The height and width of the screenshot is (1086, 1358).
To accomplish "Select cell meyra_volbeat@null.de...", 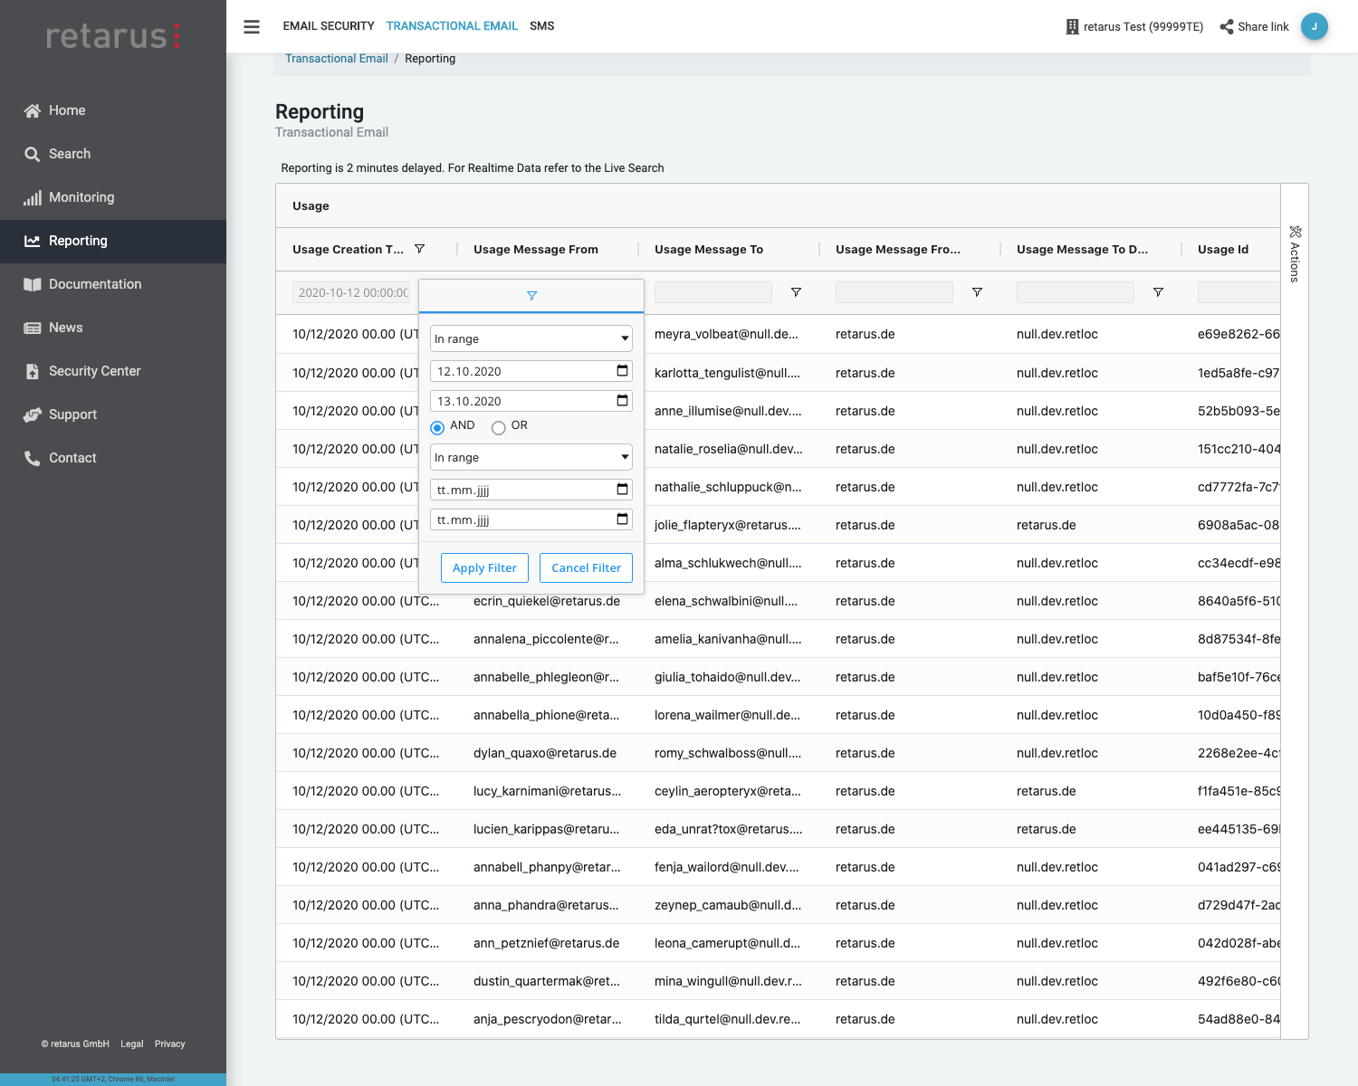I will (727, 334).
